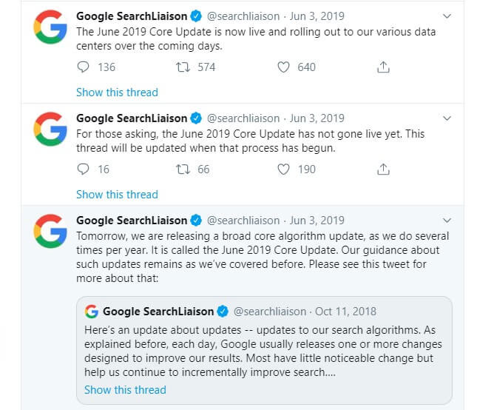Open Google avatar on the first tweet
The width and height of the screenshot is (477, 410).
[50, 27]
